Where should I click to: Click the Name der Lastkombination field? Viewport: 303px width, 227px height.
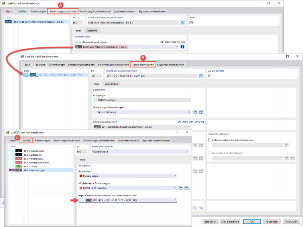coord(151,76)
